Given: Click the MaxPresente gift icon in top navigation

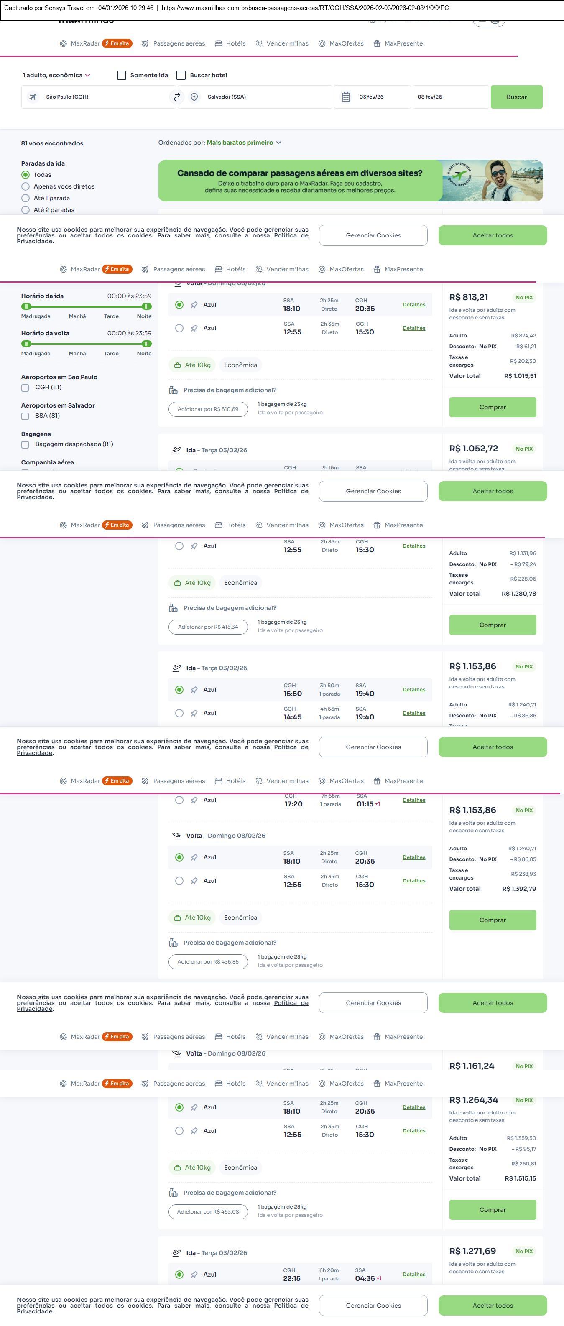Looking at the screenshot, I should [x=377, y=44].
